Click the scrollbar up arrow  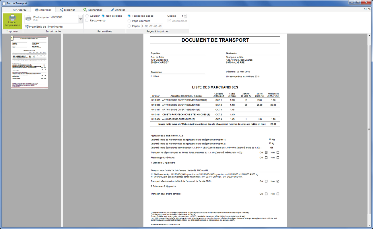pos(370,35)
